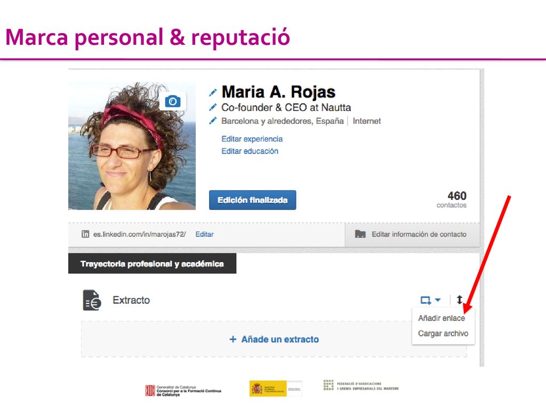546x410 pixels.
Task: Open the Editar educación link
Action: click(x=250, y=151)
